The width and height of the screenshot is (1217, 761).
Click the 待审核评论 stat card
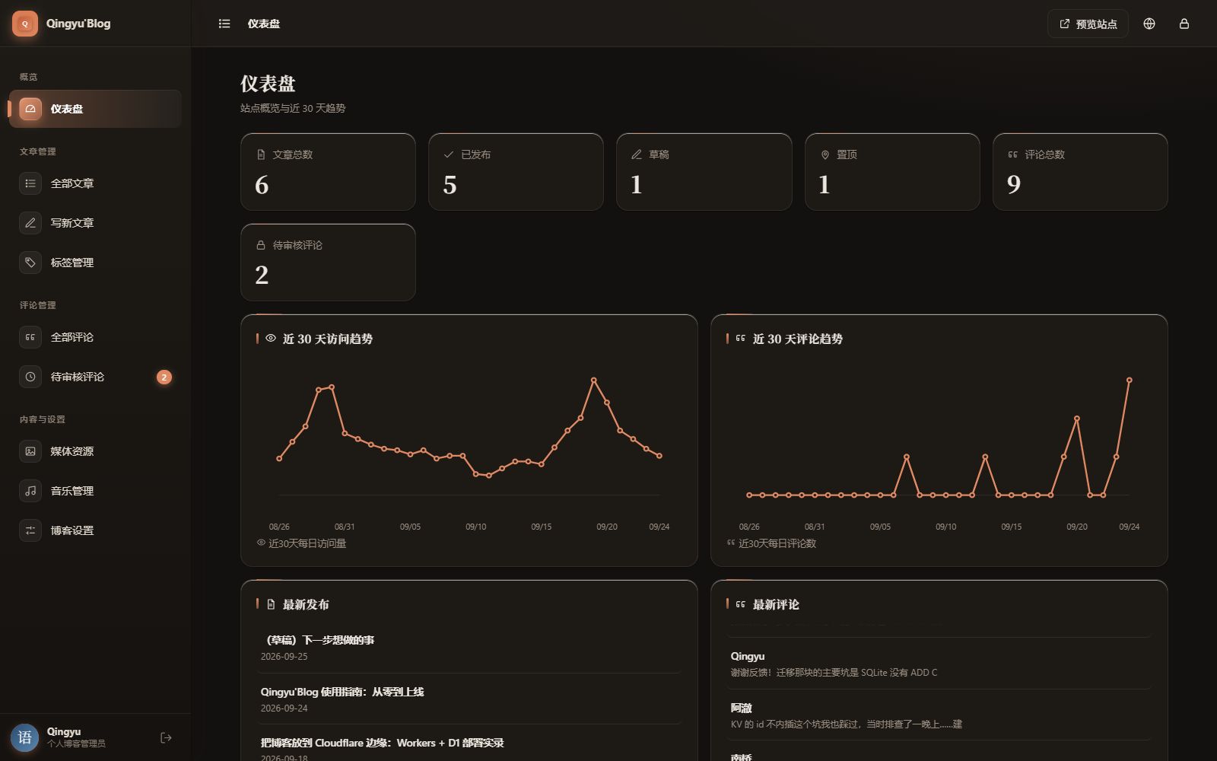pyautogui.click(x=328, y=263)
